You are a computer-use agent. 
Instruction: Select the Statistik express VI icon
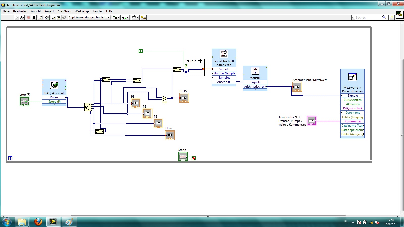coord(255,71)
